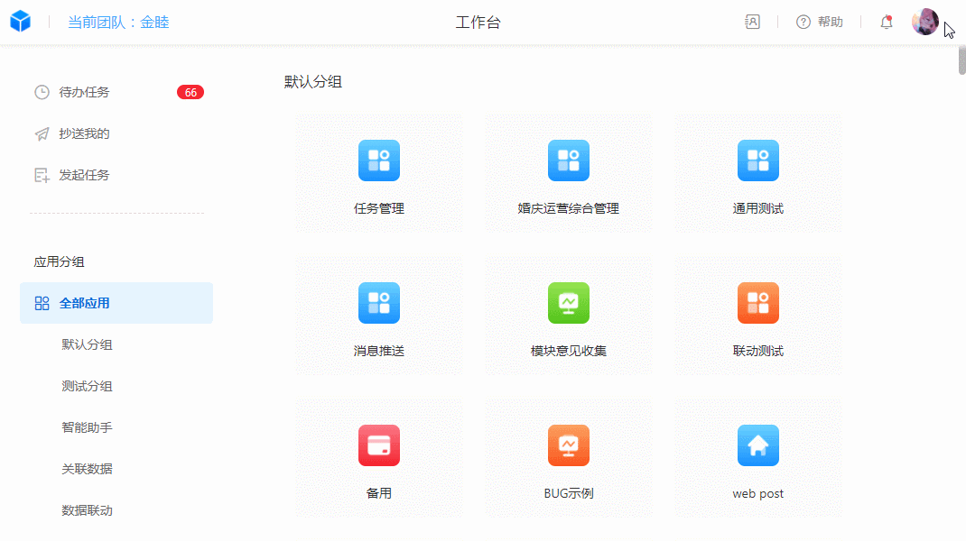
Task: Open the 任务管理 app icon
Action: (x=378, y=160)
